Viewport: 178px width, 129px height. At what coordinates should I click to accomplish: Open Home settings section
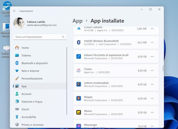40,48
